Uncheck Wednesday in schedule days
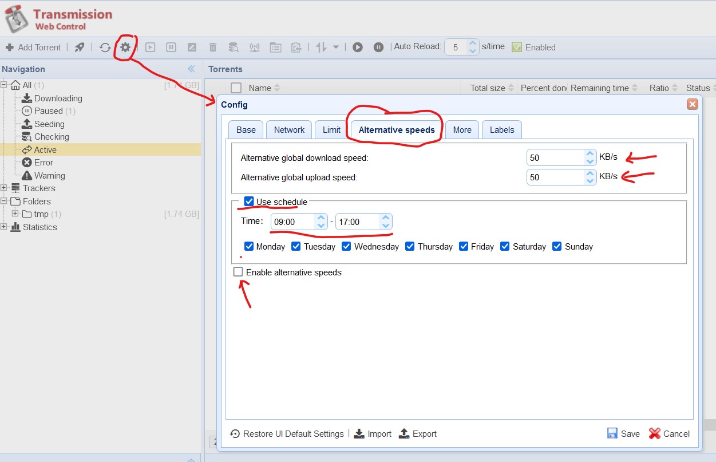The image size is (716, 462). click(346, 246)
